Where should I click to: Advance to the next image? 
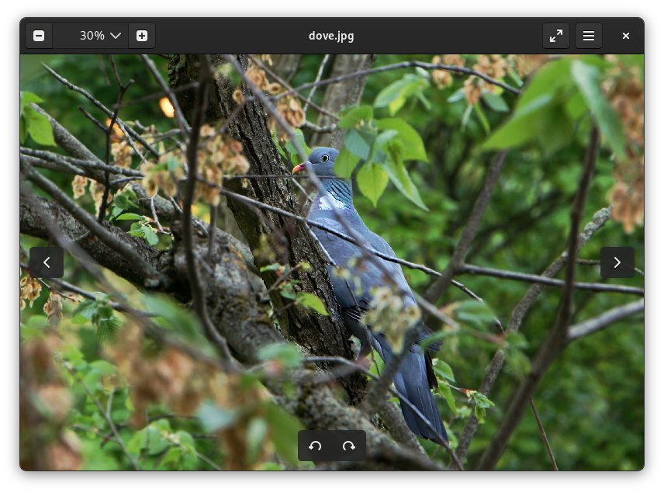point(617,262)
